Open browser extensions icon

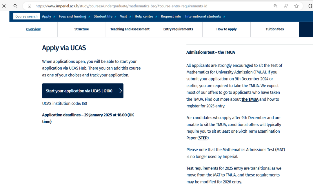coord(310,6)
